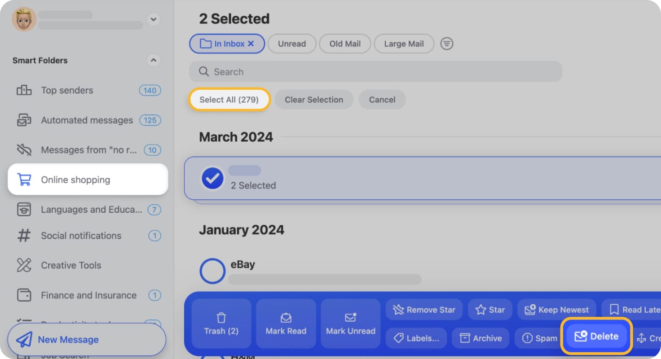Click inside the Search field
Image resolution: width=661 pixels, height=359 pixels.
(x=375, y=71)
